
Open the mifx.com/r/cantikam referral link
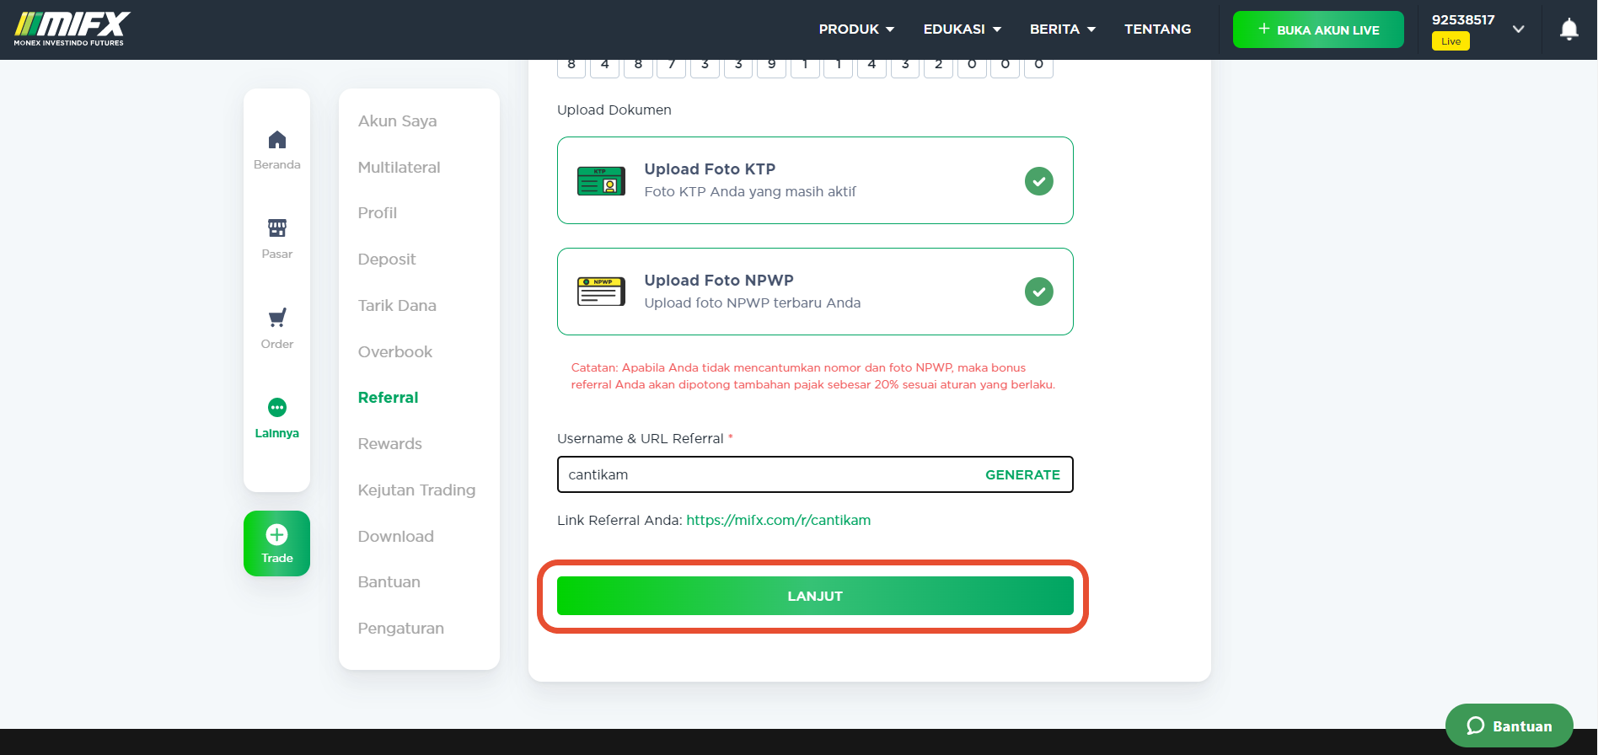point(778,520)
